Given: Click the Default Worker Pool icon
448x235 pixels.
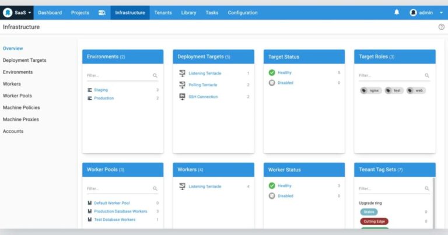Looking at the screenshot, I should click(90, 203).
